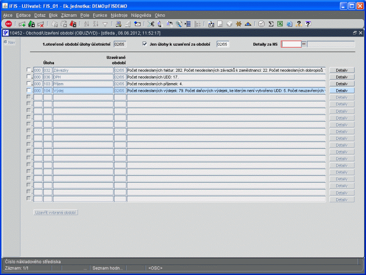Check the checkbox for Výdej row
The height and width of the screenshot is (275, 366).
(29, 90)
